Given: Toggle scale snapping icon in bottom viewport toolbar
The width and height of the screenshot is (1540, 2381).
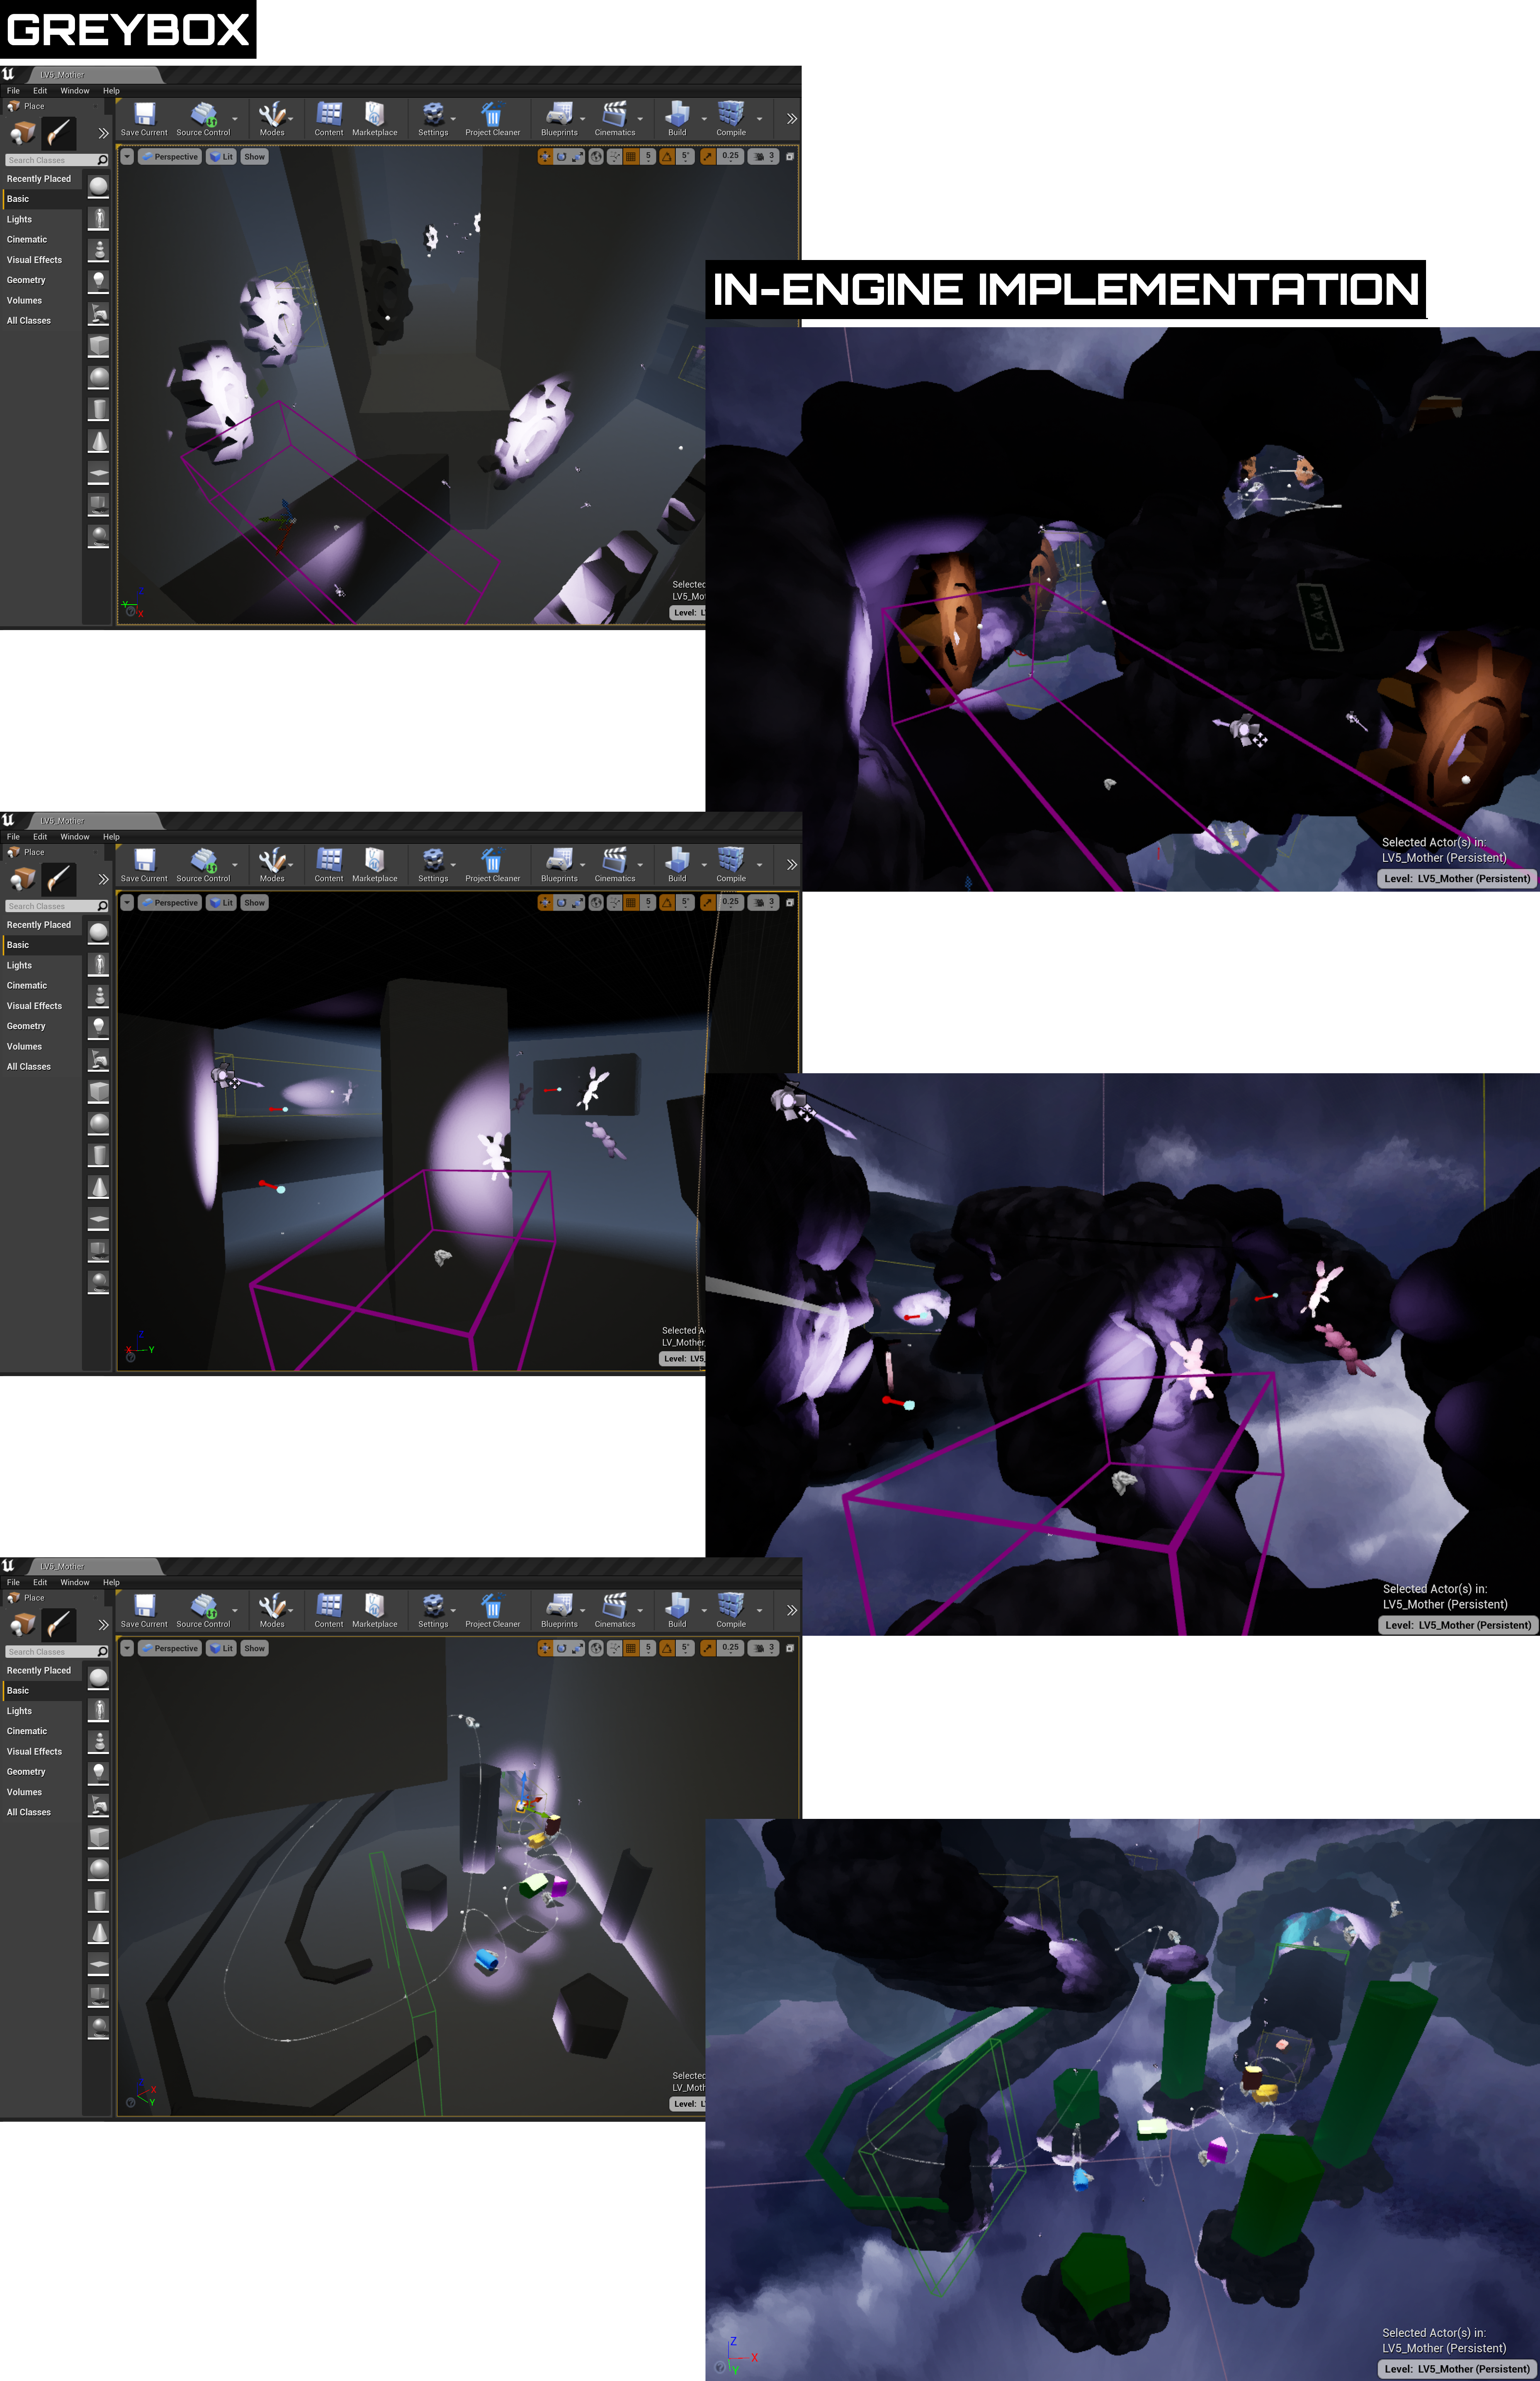Looking at the screenshot, I should [708, 1649].
